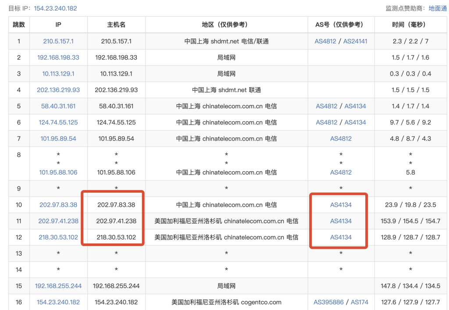Open IP link 101.95.89.54 in hop 7
This screenshot has height=310, width=449.
click(x=58, y=138)
